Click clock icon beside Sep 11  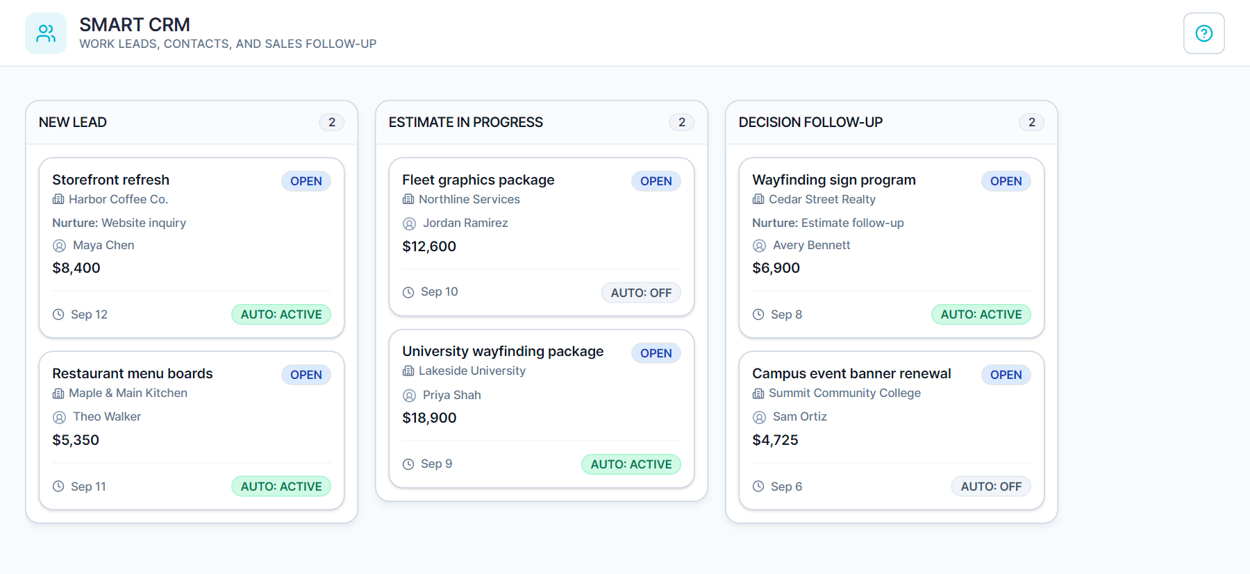pyautogui.click(x=58, y=487)
